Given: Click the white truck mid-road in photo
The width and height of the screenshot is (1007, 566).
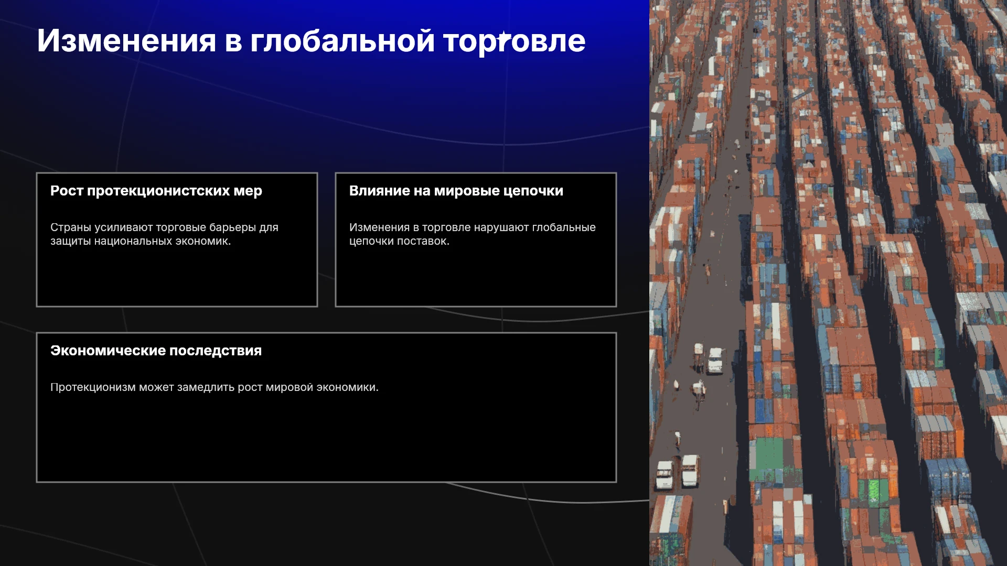Looking at the screenshot, I should pyautogui.click(x=715, y=361).
